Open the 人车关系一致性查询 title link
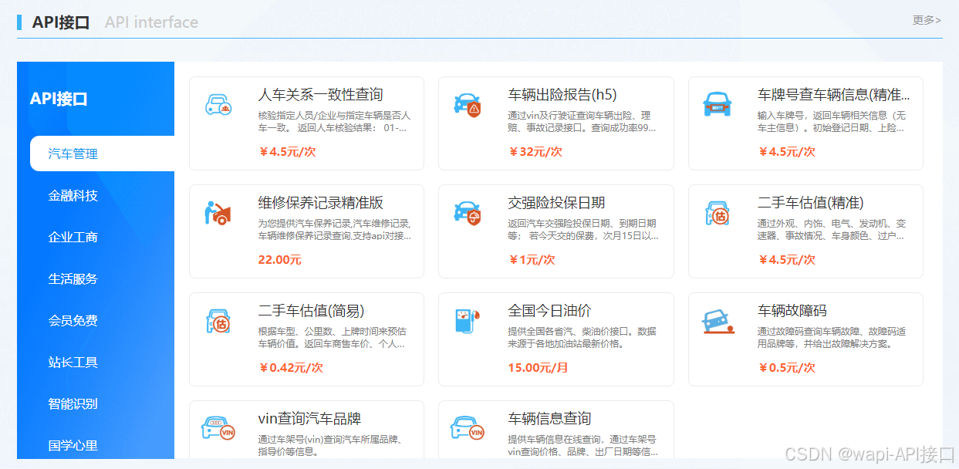This screenshot has width=959, height=469. point(320,95)
